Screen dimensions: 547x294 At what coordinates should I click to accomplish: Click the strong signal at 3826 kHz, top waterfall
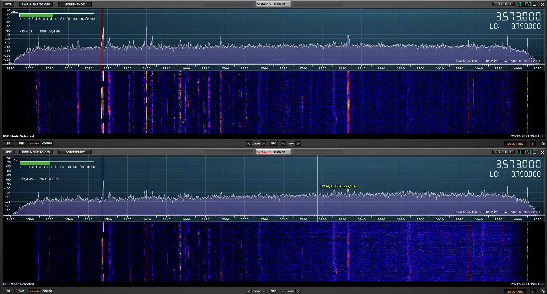click(x=348, y=102)
